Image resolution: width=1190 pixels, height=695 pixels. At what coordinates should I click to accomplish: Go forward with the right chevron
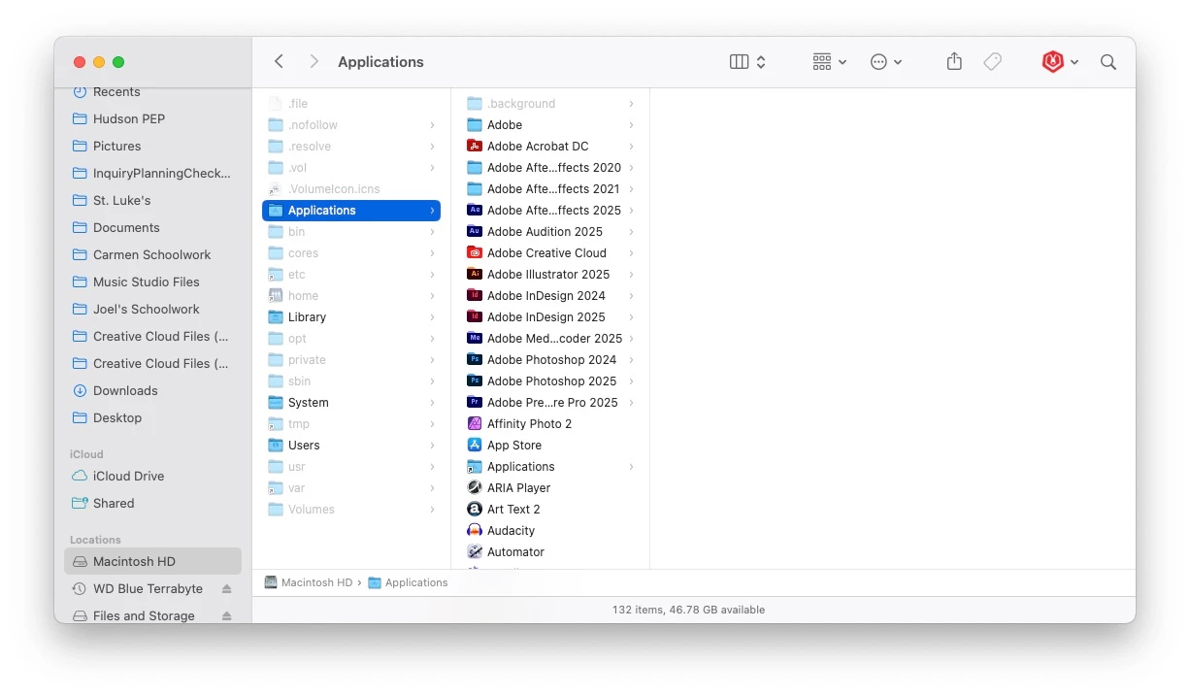[x=314, y=61]
